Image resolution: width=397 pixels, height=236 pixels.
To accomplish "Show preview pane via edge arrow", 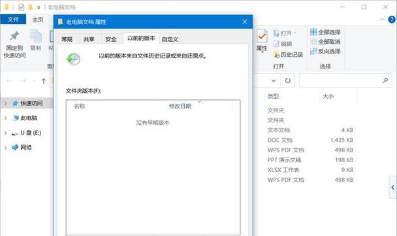I will [392, 188].
